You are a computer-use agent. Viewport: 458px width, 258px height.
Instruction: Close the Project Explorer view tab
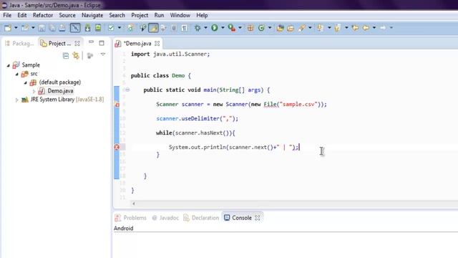pyautogui.click(x=77, y=44)
